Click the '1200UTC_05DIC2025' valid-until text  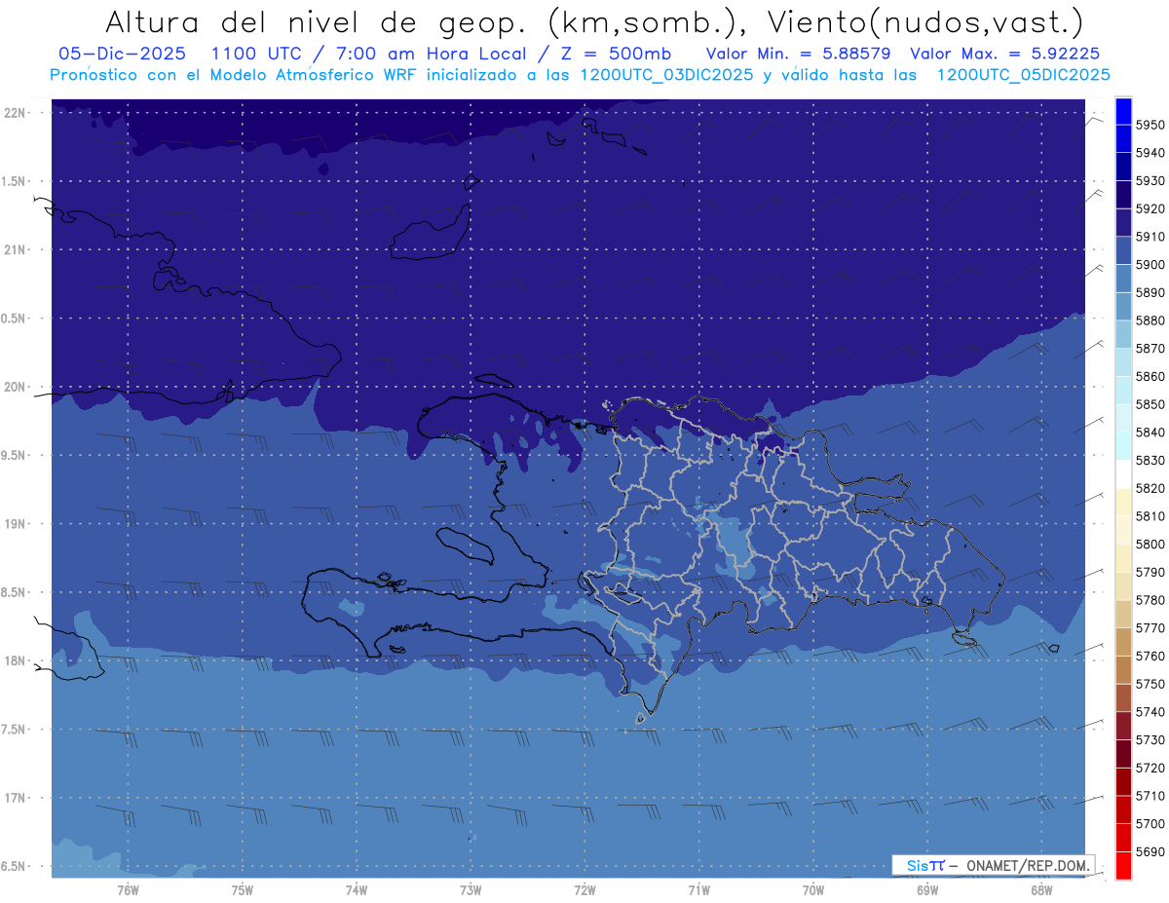pos(1022,75)
